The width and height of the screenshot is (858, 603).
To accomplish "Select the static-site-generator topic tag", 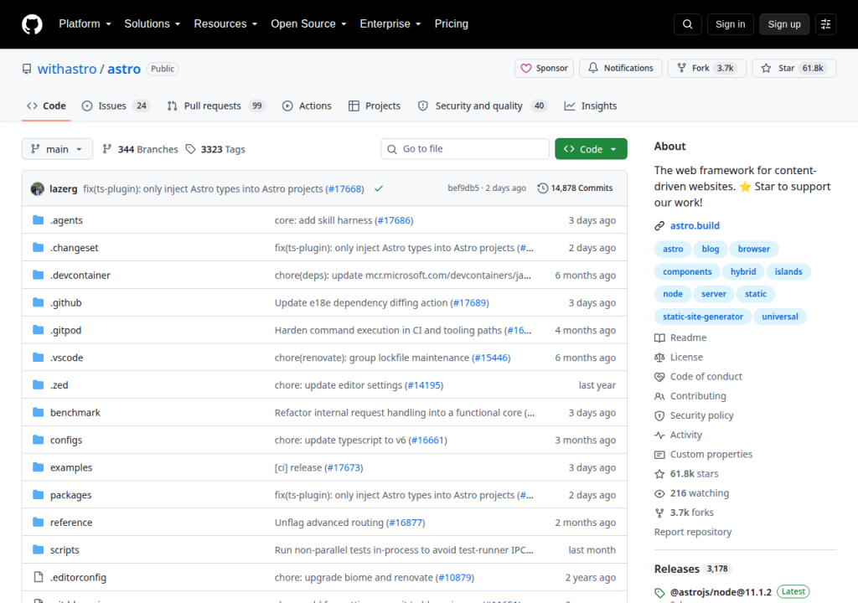I will pyautogui.click(x=703, y=317).
